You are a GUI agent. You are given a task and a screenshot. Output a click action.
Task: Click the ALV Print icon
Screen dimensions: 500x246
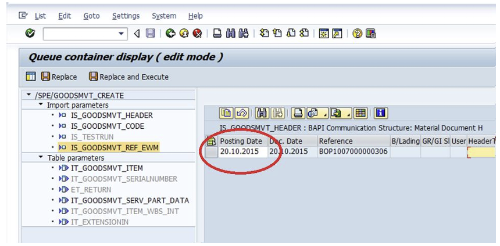[298, 113]
